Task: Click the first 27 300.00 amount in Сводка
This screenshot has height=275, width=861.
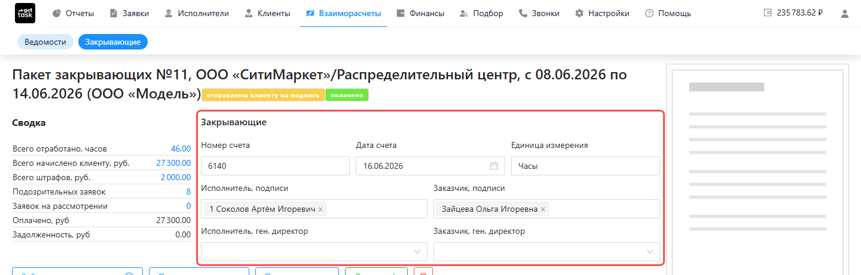Action: pyautogui.click(x=173, y=163)
